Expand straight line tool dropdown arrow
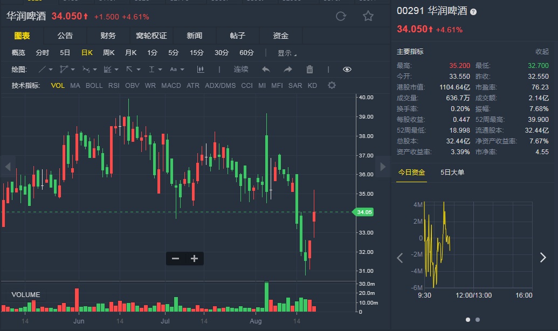Image resolution: width=558 pixels, height=331 pixels. click(51, 70)
